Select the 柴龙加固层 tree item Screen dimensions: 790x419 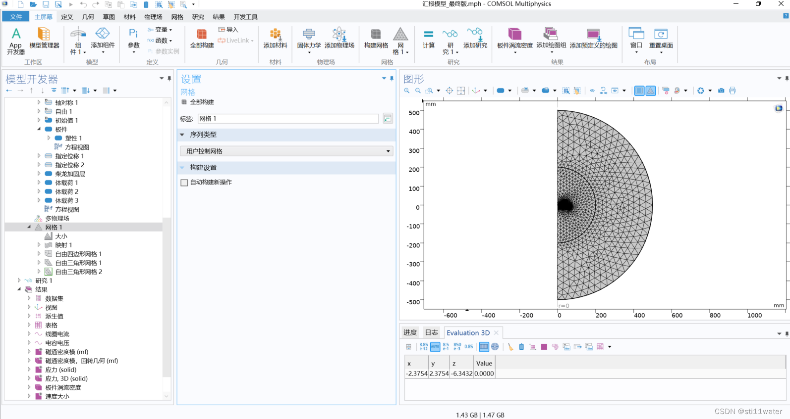(70, 174)
